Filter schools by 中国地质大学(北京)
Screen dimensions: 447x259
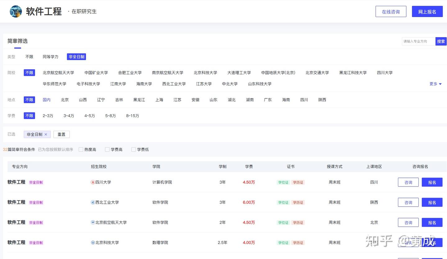(278, 73)
